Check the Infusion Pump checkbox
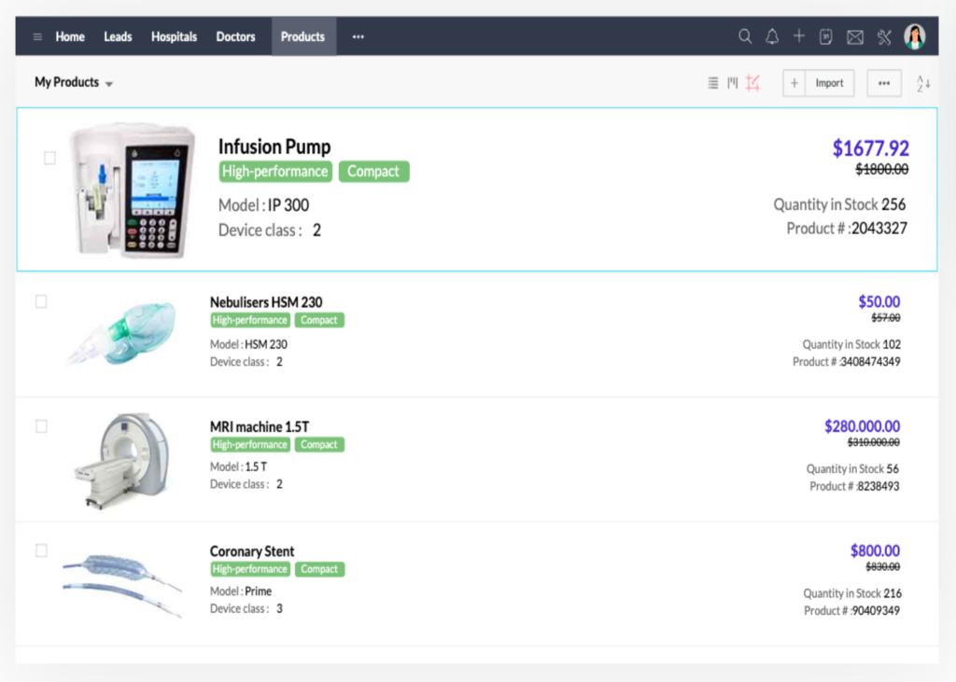 click(50, 158)
